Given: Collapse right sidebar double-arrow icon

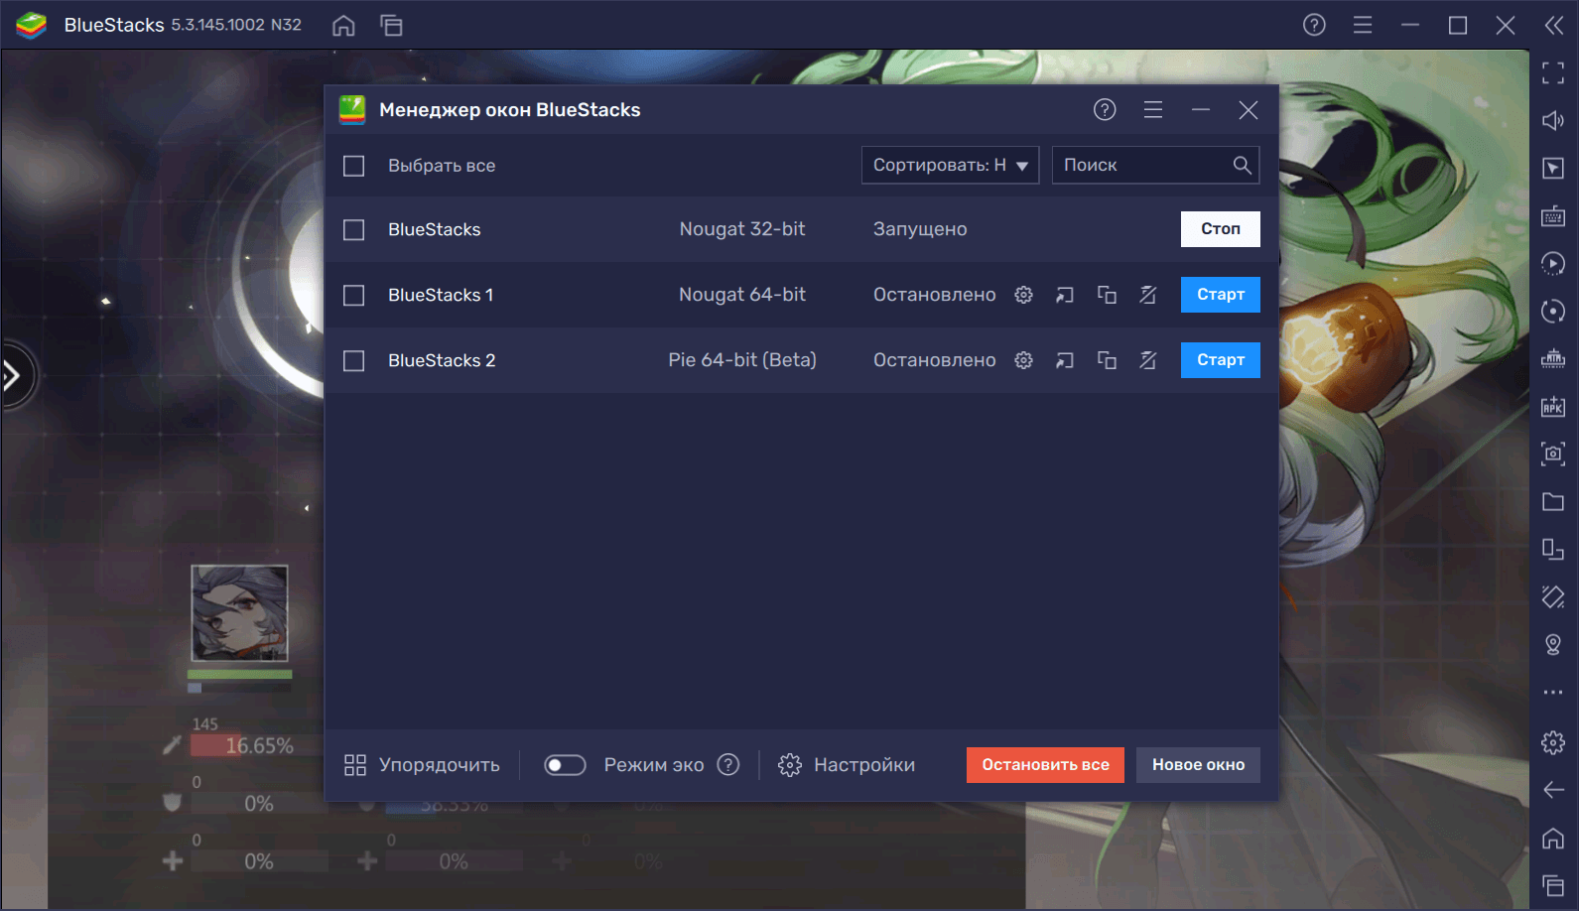Looking at the screenshot, I should tap(1553, 25).
